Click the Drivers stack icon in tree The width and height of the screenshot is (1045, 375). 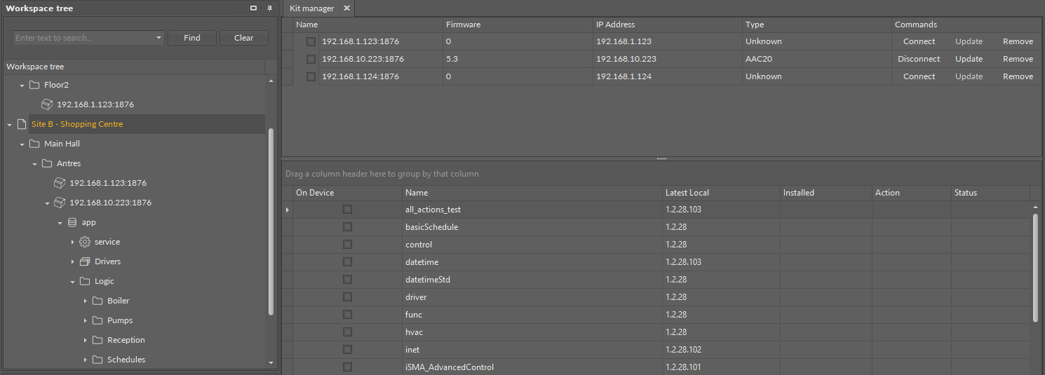coord(85,261)
